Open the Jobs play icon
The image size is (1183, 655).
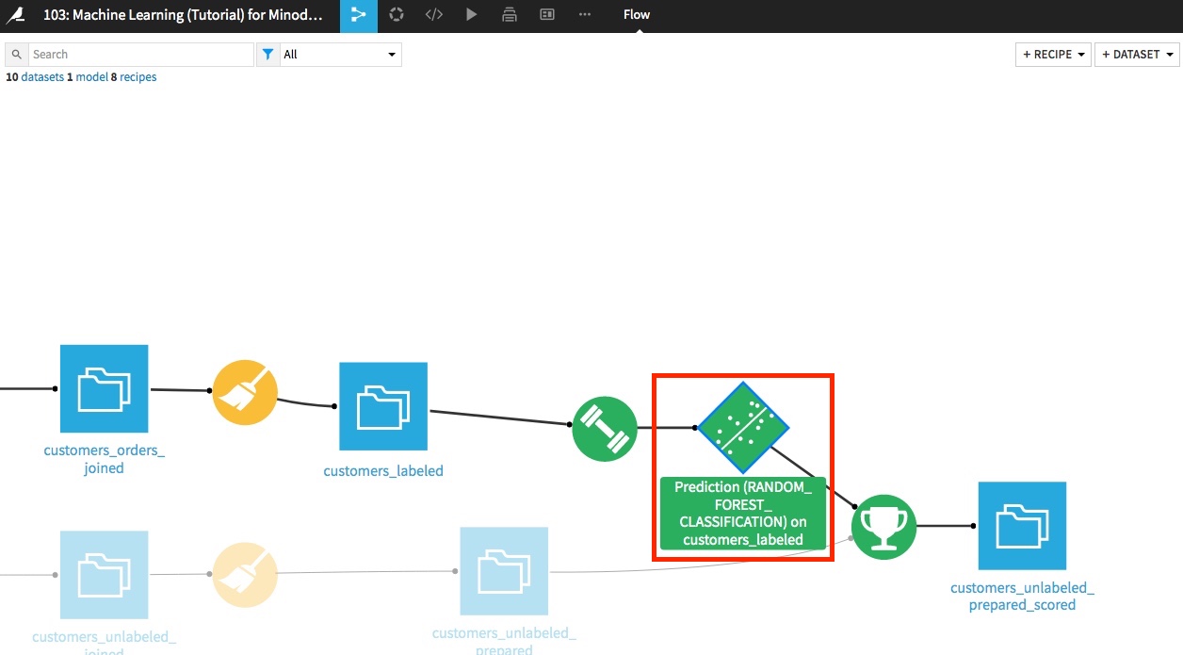[x=472, y=15]
